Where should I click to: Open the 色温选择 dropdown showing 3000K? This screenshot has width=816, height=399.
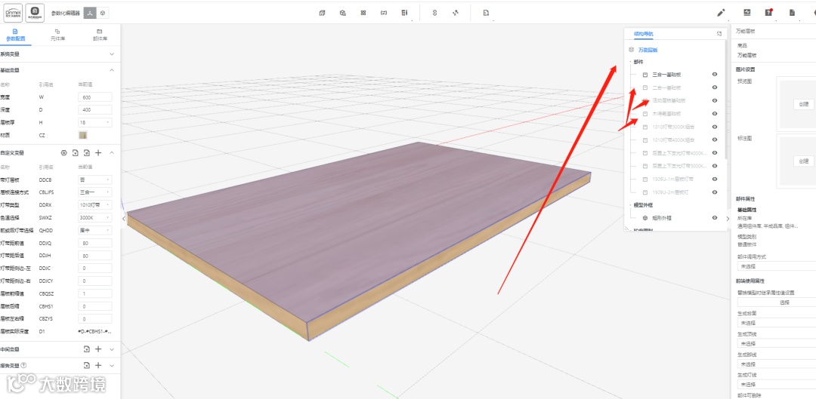[95, 218]
